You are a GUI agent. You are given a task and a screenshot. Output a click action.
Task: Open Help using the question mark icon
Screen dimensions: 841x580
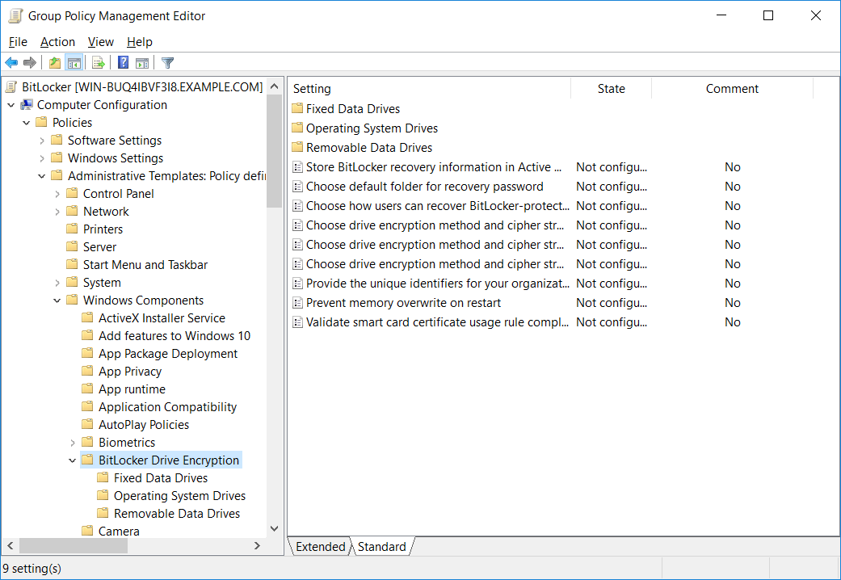(x=122, y=62)
